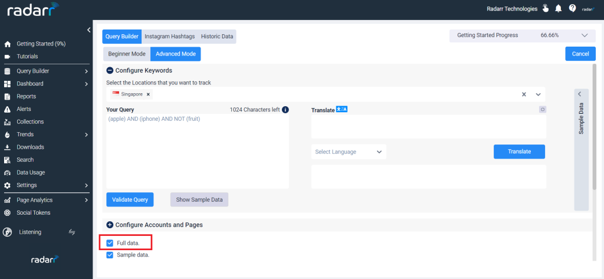Screen dimensions: 604x279
Task: Collapse the sidebar with the left chevron
Action: [x=88, y=29]
